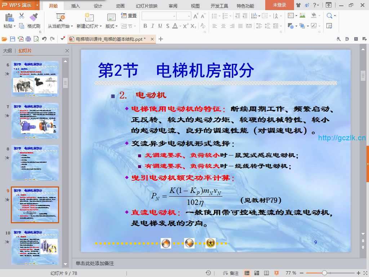
Task: Click the zoom slider handle
Action: click(x=324, y=273)
